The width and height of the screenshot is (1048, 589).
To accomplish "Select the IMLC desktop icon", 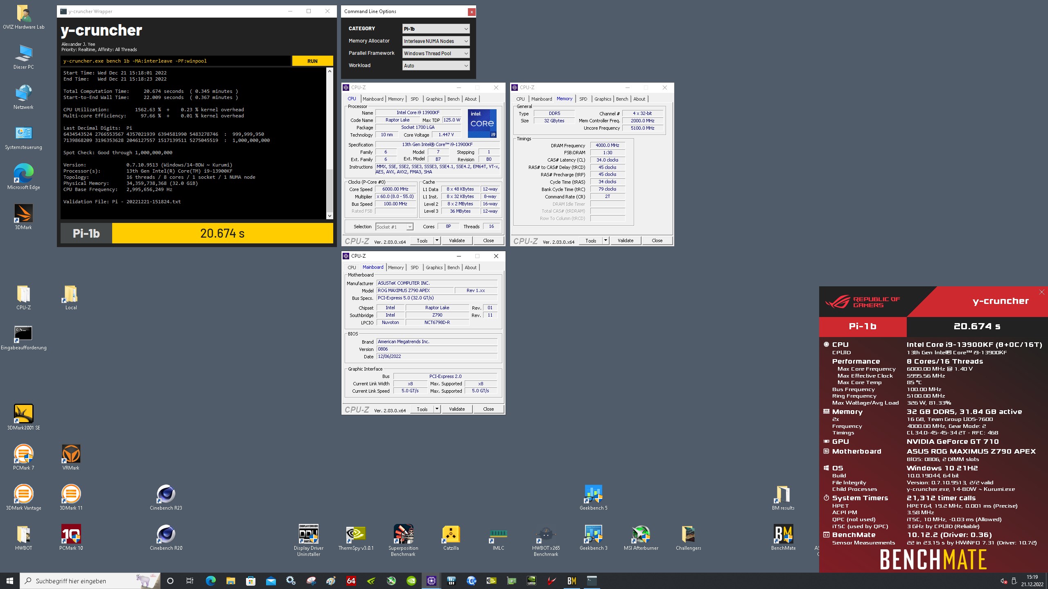I will point(498,537).
